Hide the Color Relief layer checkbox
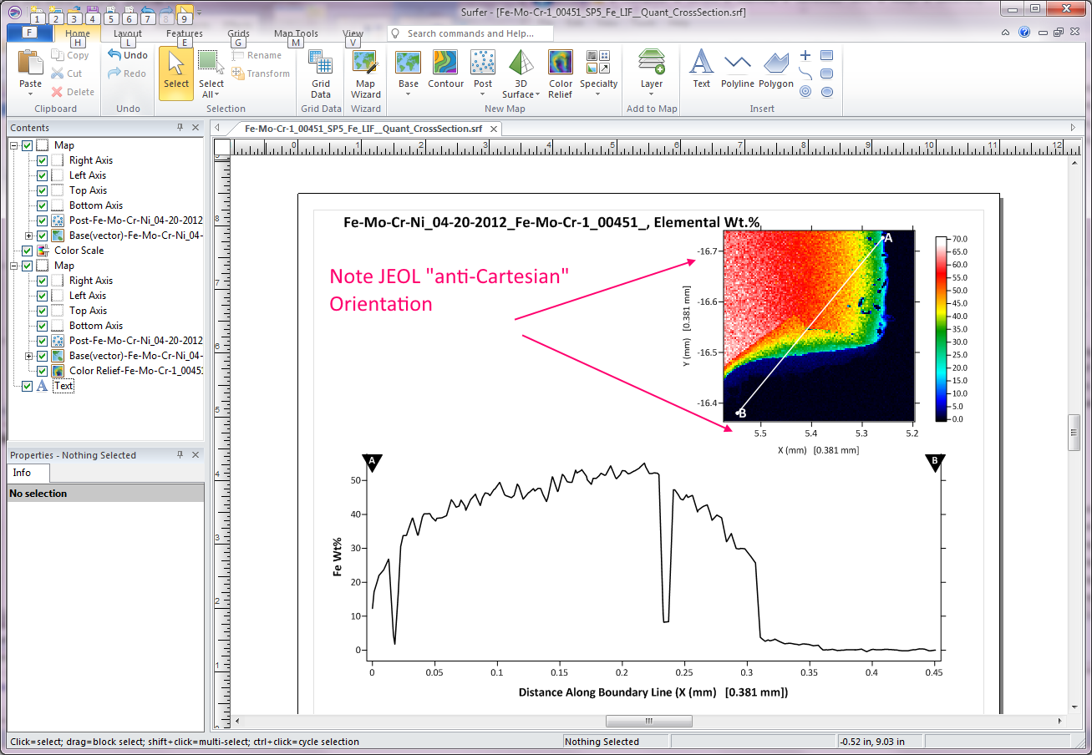This screenshot has height=755, width=1092. [43, 371]
